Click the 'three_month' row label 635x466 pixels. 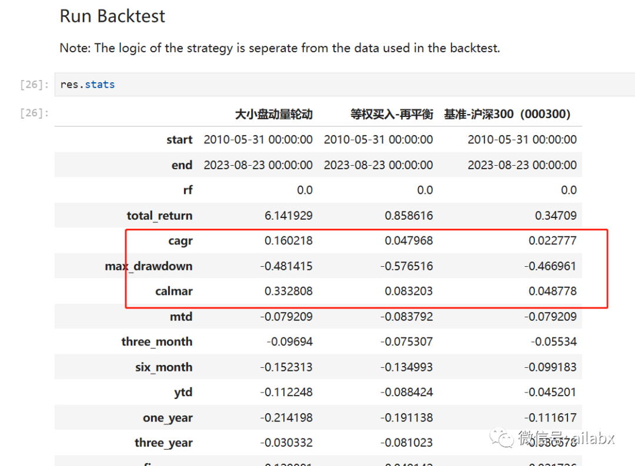pos(157,341)
